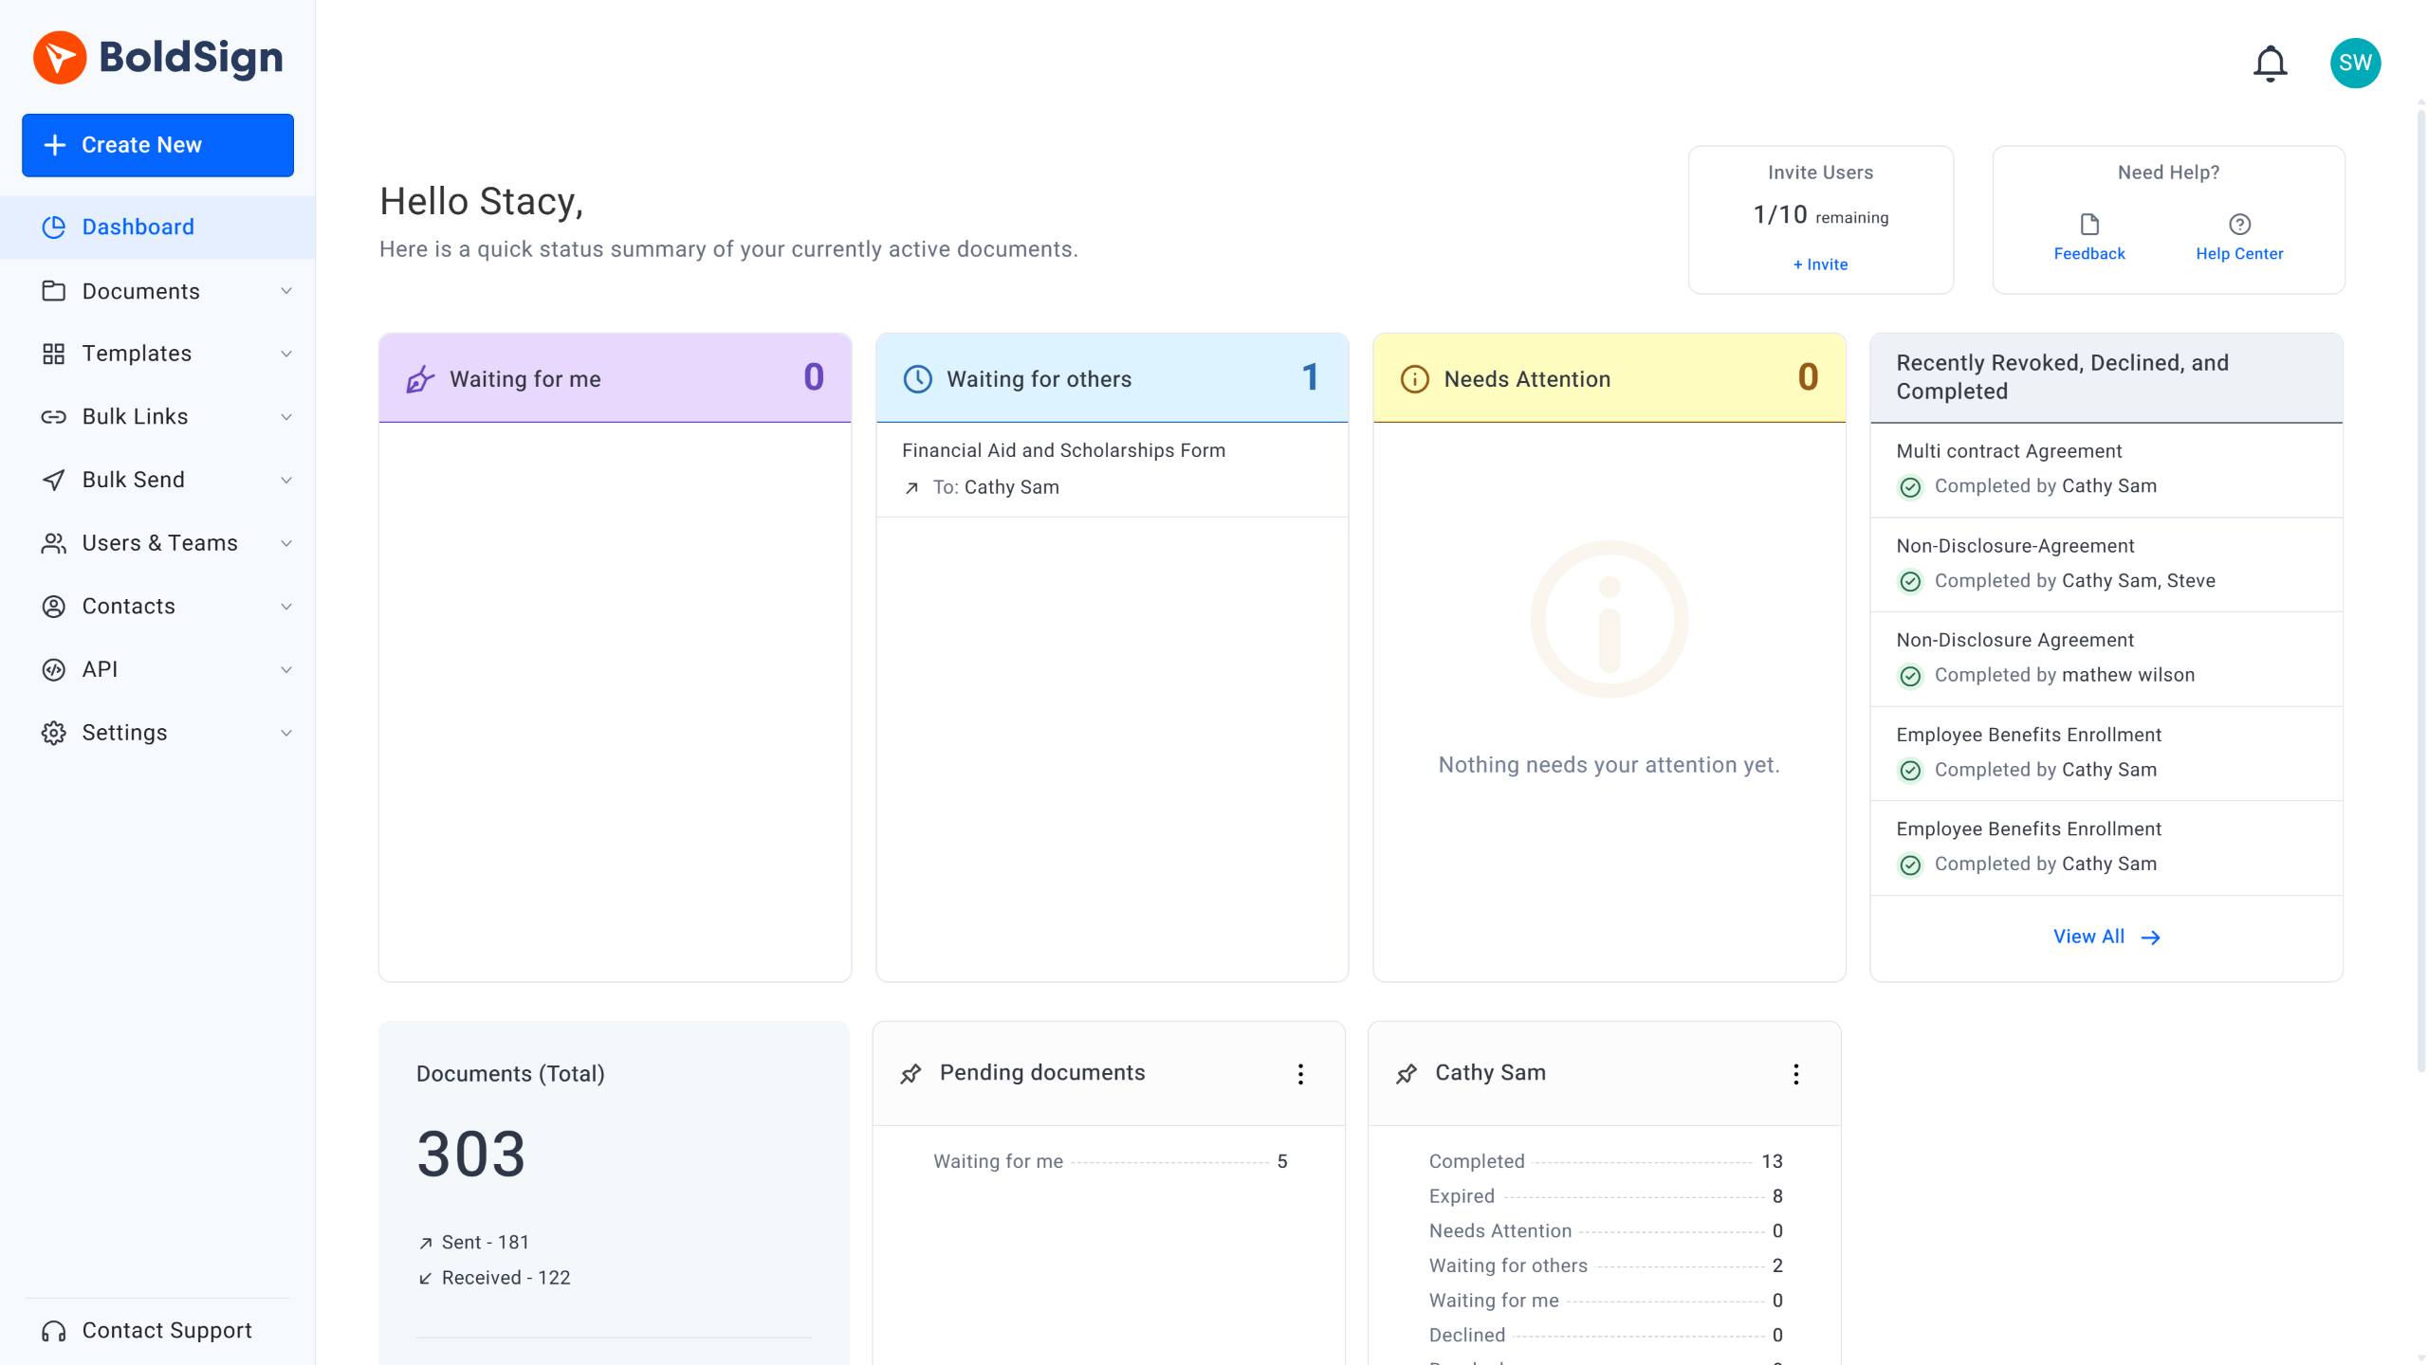Open Financial Aid and Scholarships Form entry

1063,450
